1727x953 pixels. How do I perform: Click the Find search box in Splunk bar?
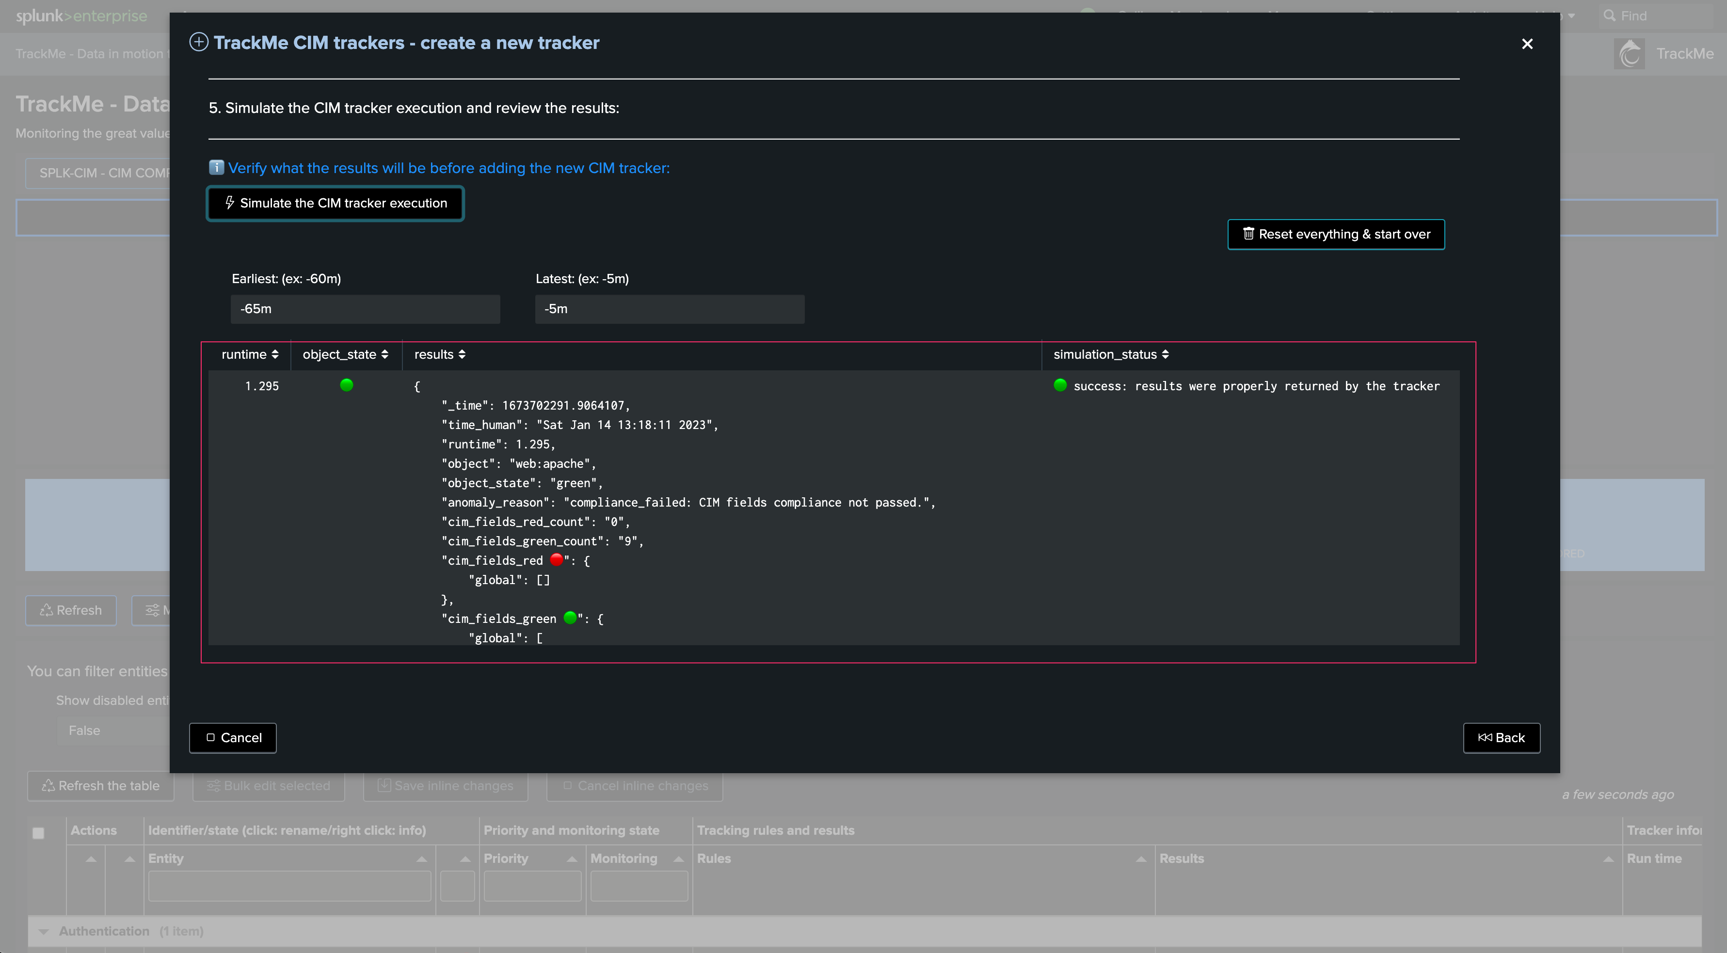1656,16
